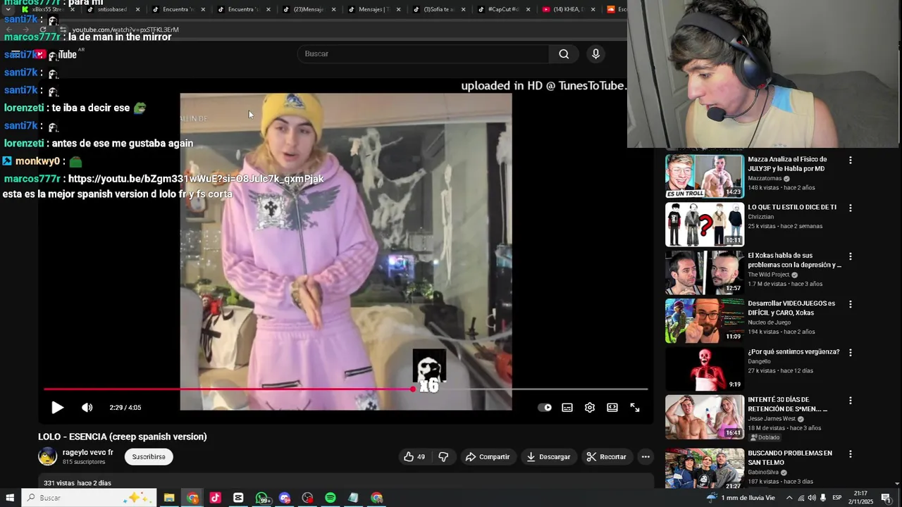Screen dimensions: 902x507
Task: Open File Explorer from the taskbar
Action: (169, 498)
